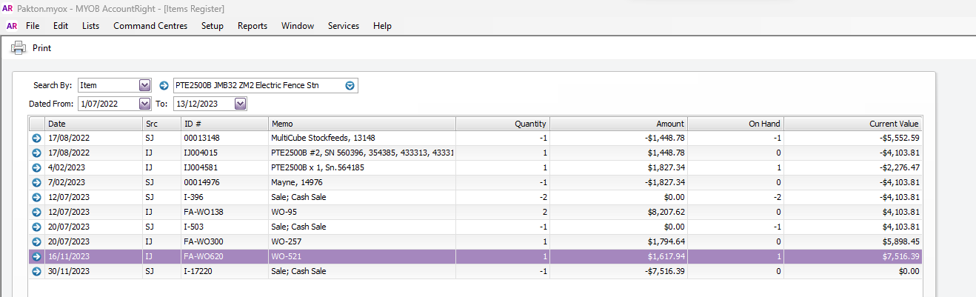
Task: Open the Services menu
Action: [344, 26]
